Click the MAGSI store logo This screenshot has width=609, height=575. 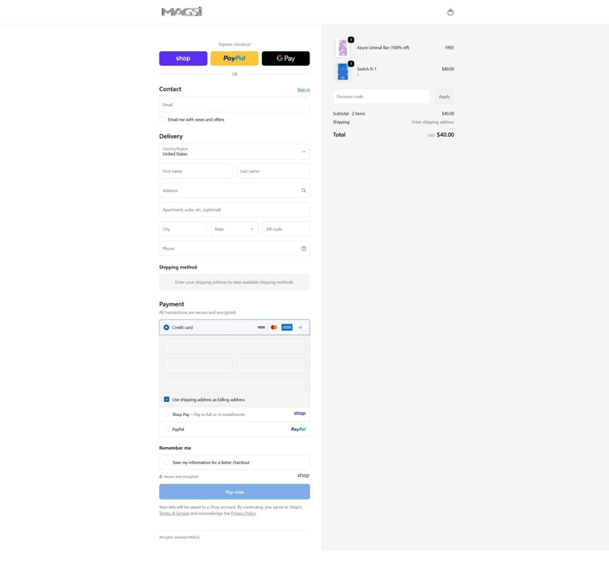coord(182,12)
